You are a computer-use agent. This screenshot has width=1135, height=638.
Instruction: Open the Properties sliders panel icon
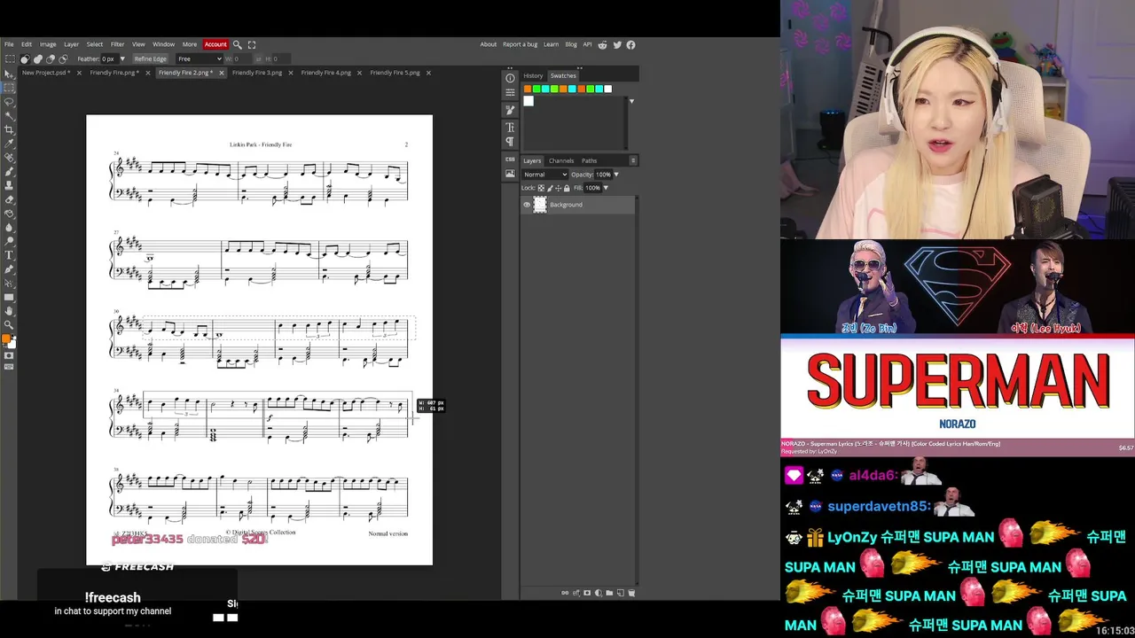[x=510, y=92]
